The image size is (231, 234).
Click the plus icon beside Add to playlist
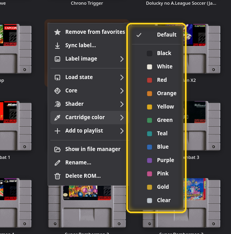point(57,131)
